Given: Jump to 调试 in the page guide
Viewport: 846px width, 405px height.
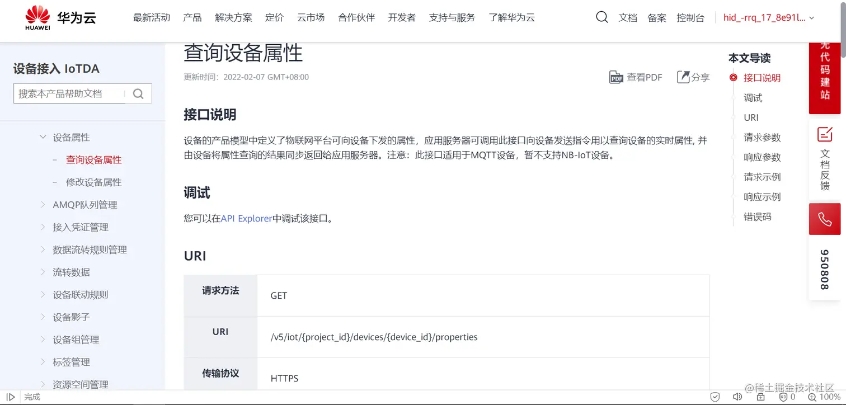Looking at the screenshot, I should pyautogui.click(x=753, y=98).
